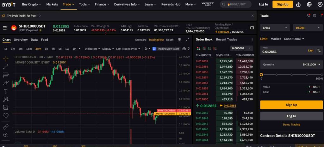The width and height of the screenshot is (324, 147).
Task: Open the Fibonacci retracement tool
Action: (6, 75)
